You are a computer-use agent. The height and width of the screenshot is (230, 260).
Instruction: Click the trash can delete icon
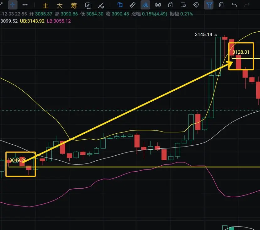coord(221,5)
